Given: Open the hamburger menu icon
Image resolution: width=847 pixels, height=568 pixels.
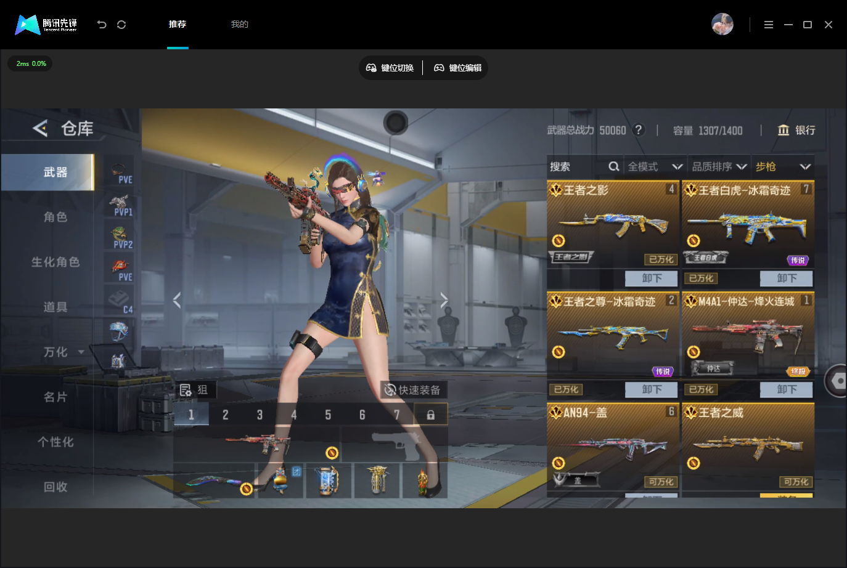Looking at the screenshot, I should pos(768,25).
